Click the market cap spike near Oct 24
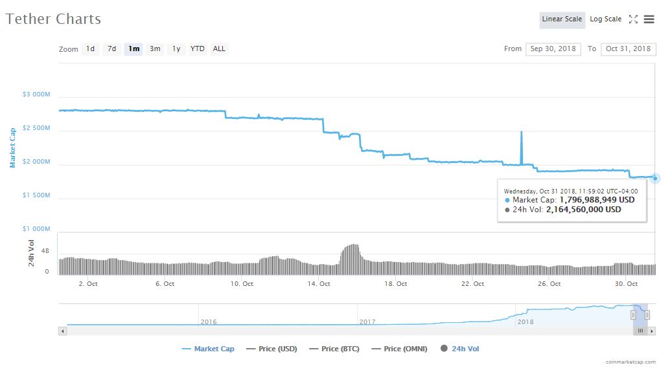Viewport: 670px width, 372px height. 522,147
